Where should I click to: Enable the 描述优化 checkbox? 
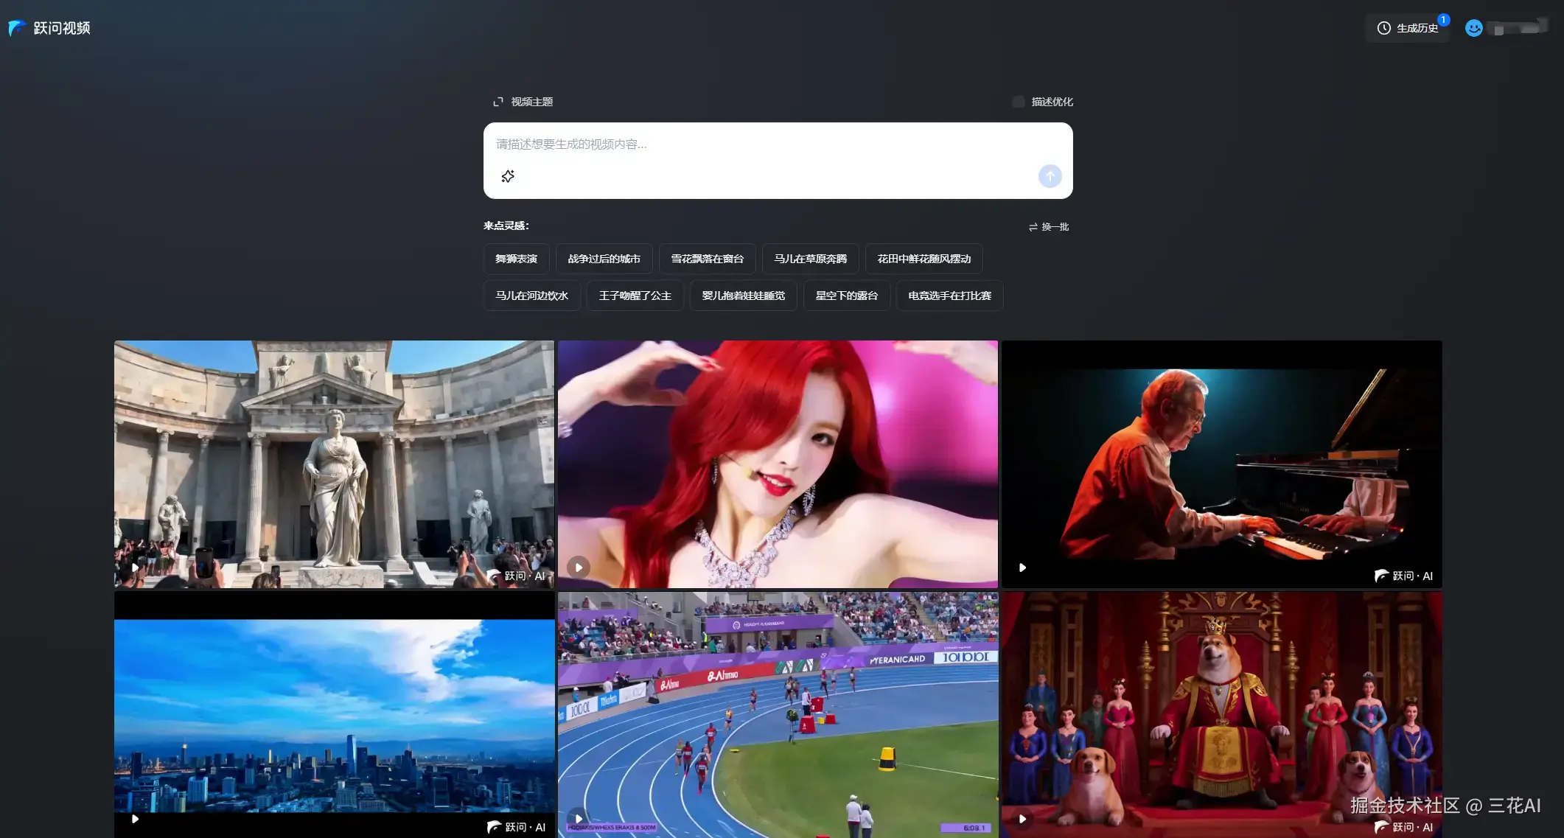point(1018,102)
